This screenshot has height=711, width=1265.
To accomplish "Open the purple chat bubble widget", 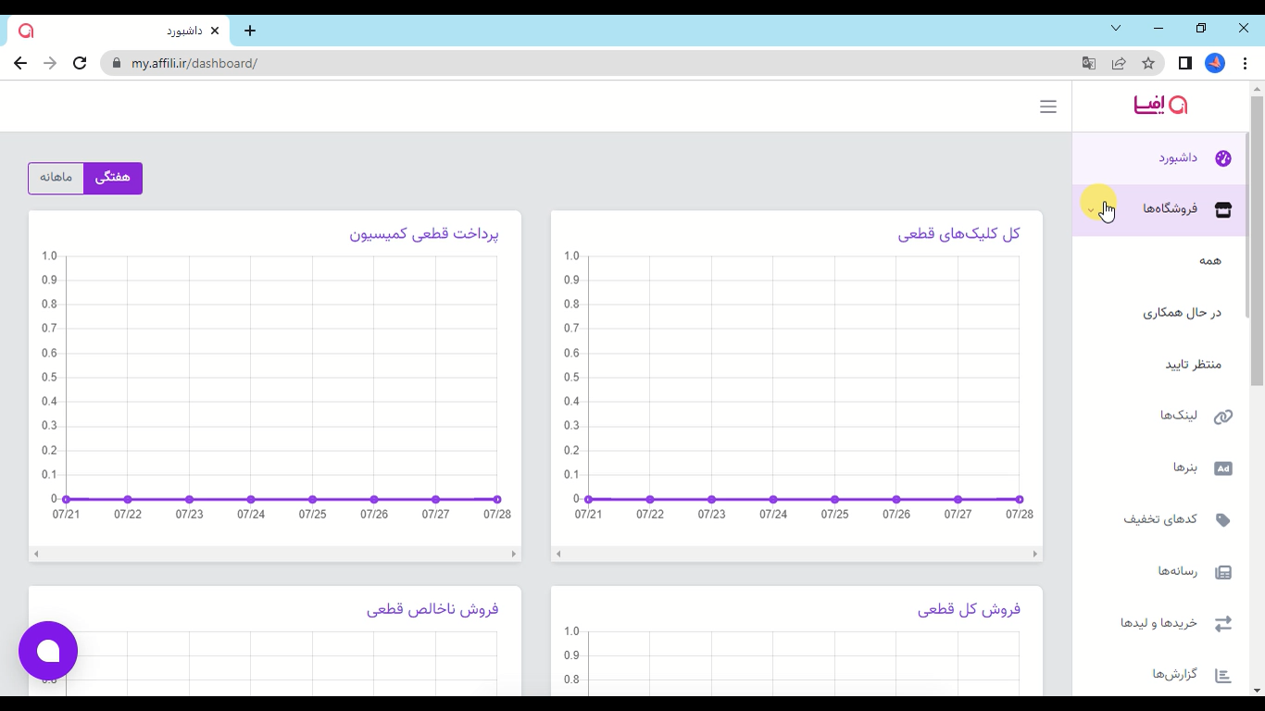I will [48, 651].
